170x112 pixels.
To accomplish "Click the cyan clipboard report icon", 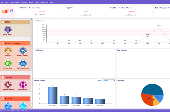I will pos(23,106).
